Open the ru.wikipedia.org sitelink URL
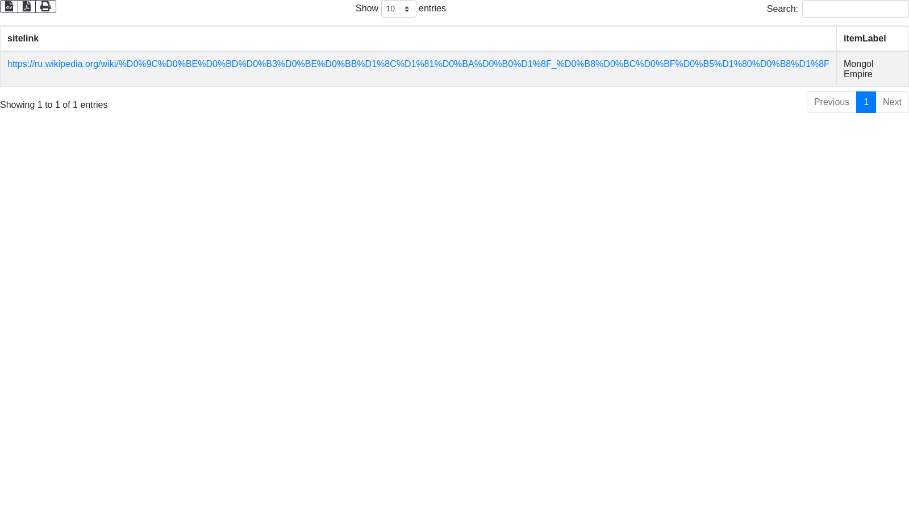Image resolution: width=909 pixels, height=511 pixels. [x=418, y=64]
